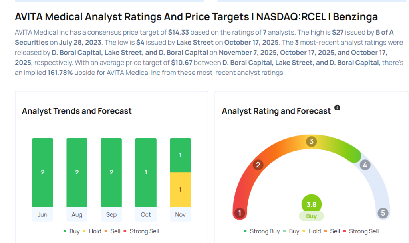This screenshot has width=409, height=243.
Task: Click gauge marker number 3
Action: 312,141
